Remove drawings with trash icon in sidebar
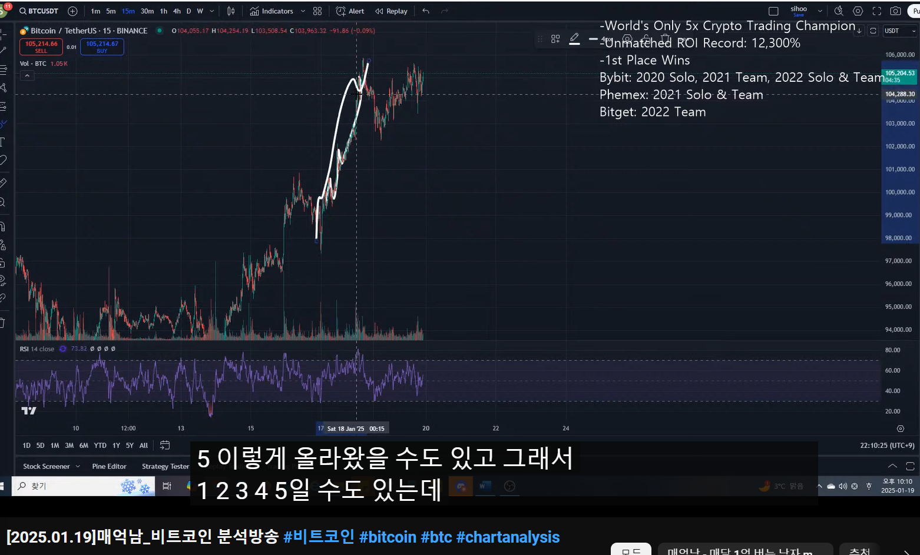 3,323
